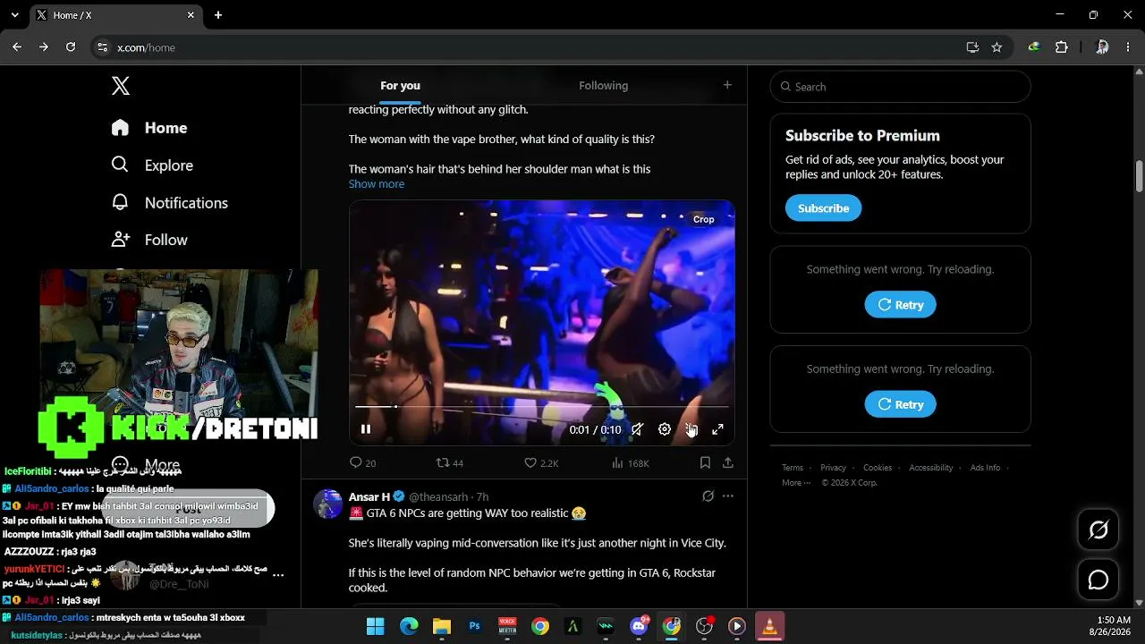The width and height of the screenshot is (1145, 644).
Task: Open Ansar H's profile name link
Action: tap(369, 496)
